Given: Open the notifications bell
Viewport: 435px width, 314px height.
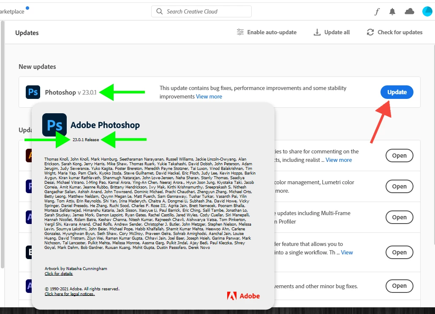Looking at the screenshot, I should tap(392, 12).
